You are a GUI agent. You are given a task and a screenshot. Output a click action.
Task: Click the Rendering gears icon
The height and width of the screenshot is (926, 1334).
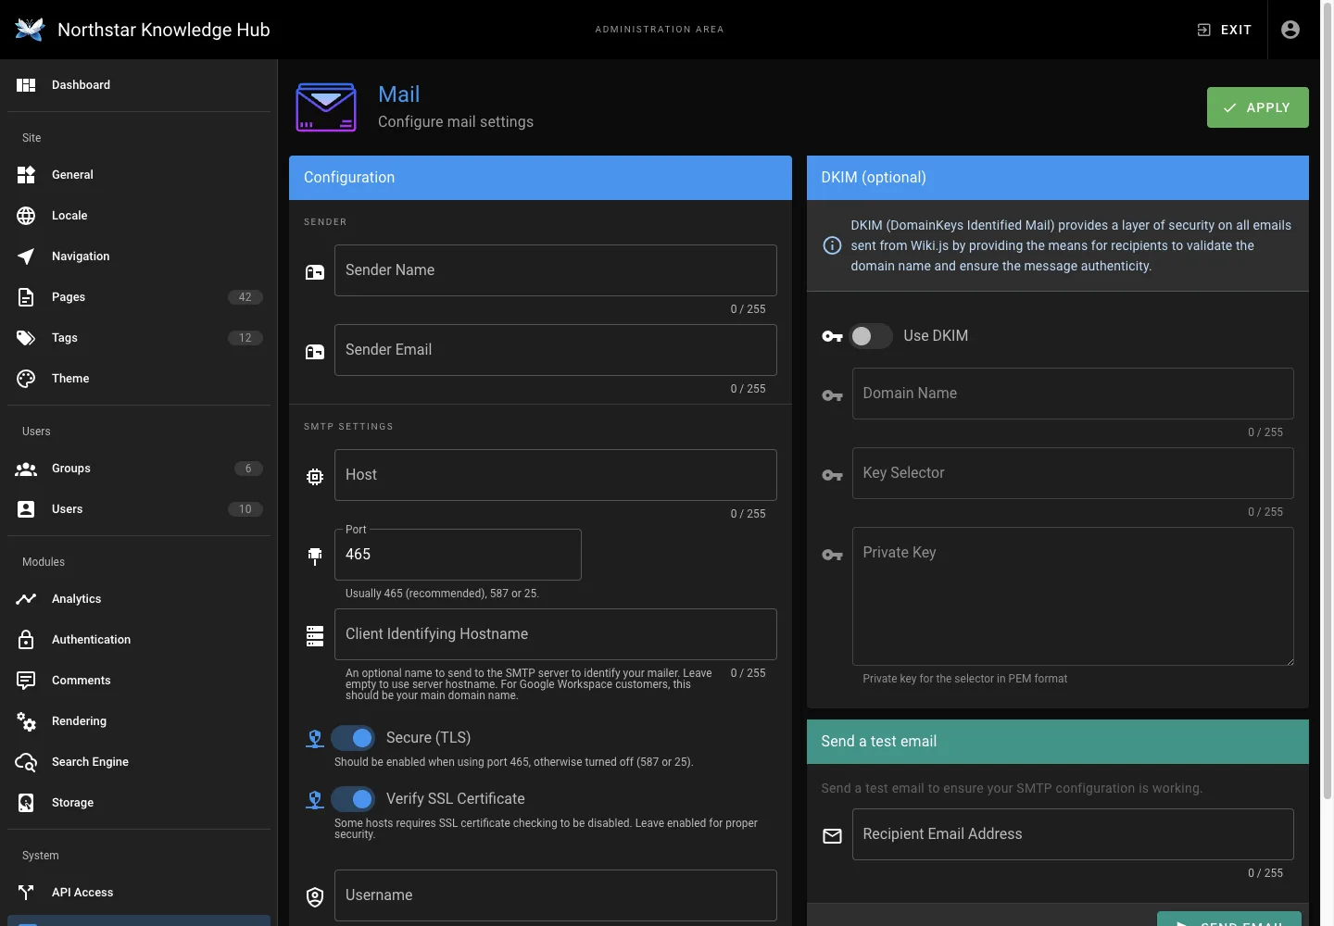(x=26, y=721)
